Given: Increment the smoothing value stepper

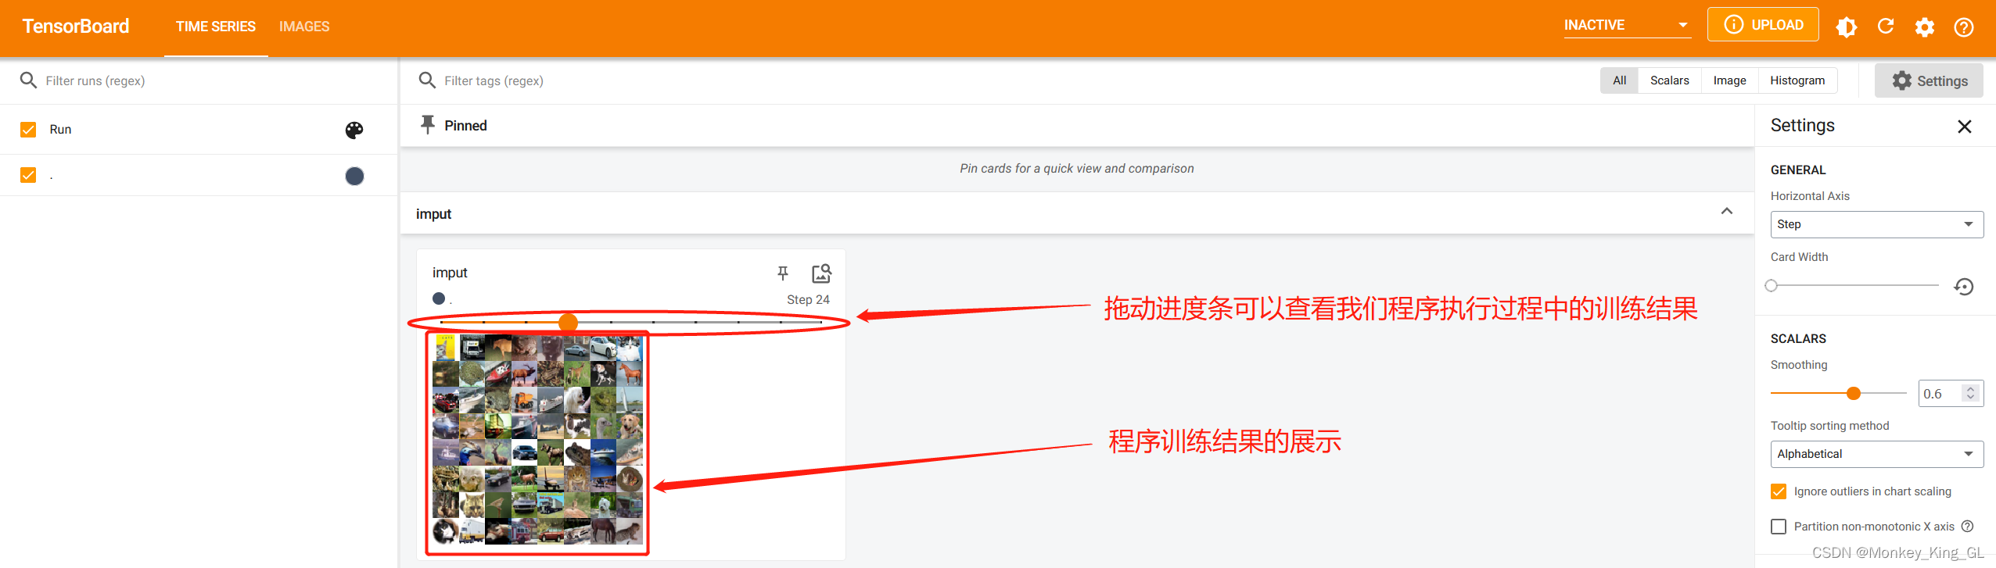Looking at the screenshot, I should (x=1971, y=388).
